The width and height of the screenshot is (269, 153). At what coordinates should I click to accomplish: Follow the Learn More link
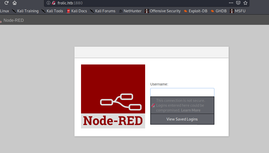191,110
